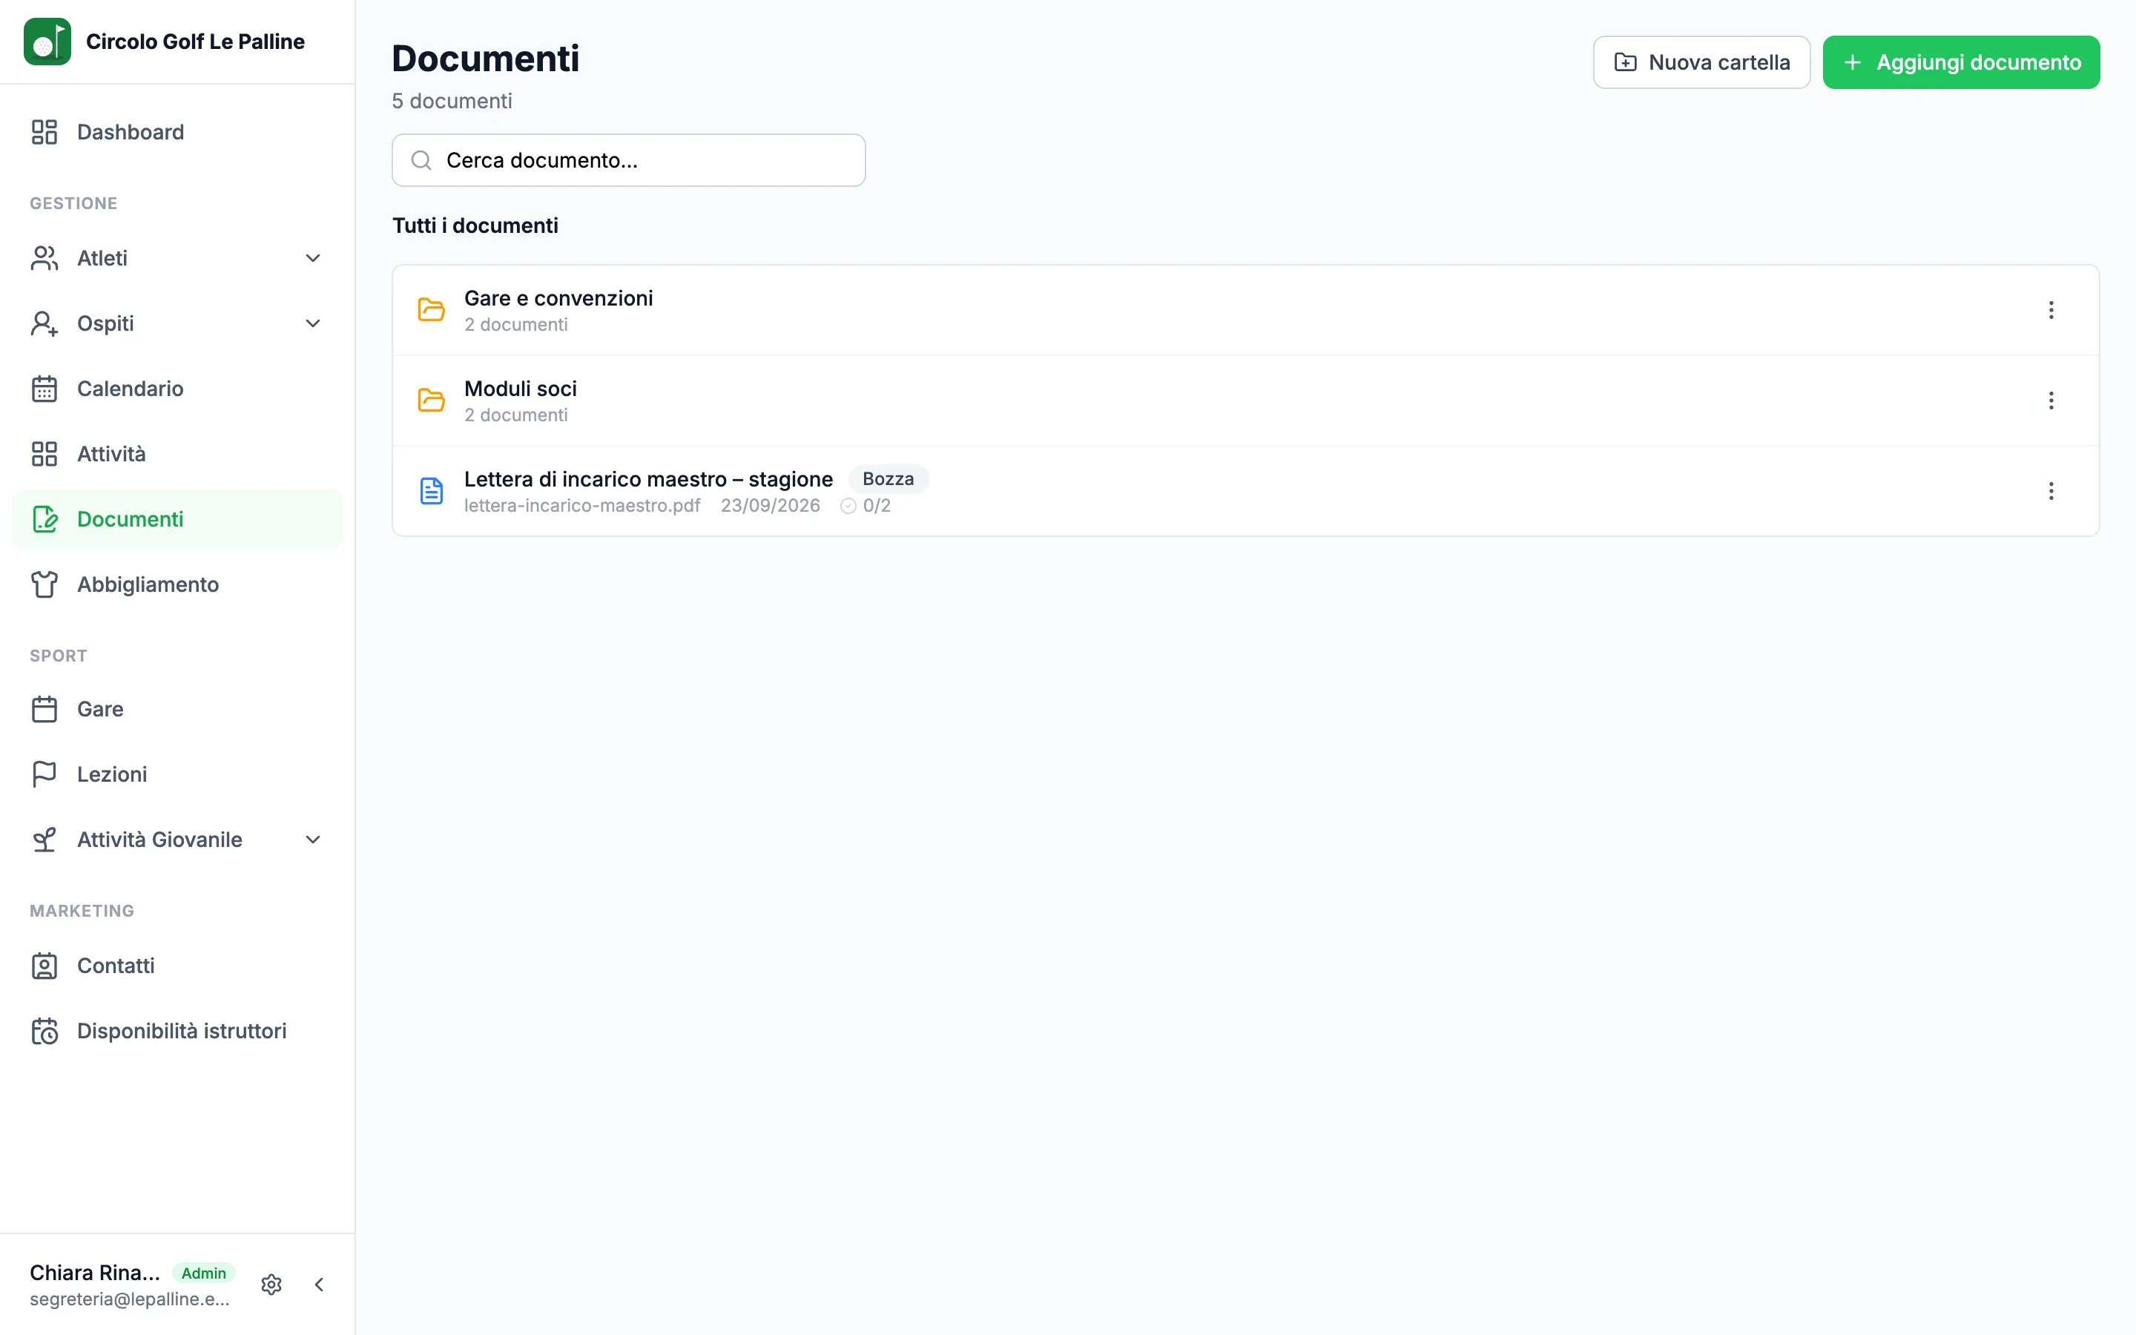Select the Documenti sidebar item
Screen dimensions: 2136x1335
[x=177, y=519]
